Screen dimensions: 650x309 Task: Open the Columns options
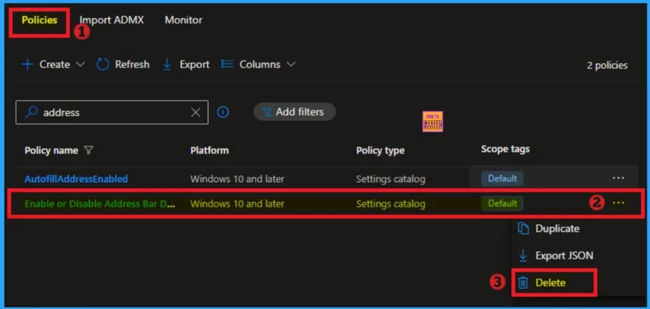click(x=258, y=65)
